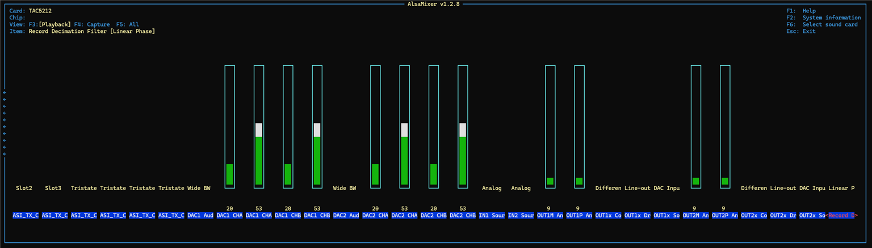Click the Wide BW value above DAC1 Aud
The image size is (872, 248).
point(199,188)
